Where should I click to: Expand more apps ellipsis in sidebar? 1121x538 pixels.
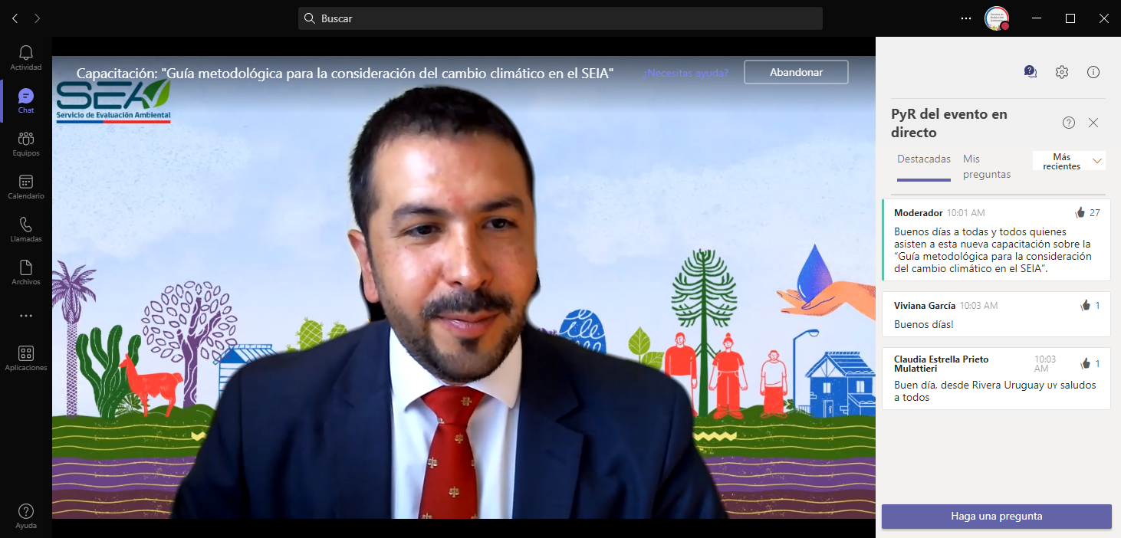(x=26, y=316)
